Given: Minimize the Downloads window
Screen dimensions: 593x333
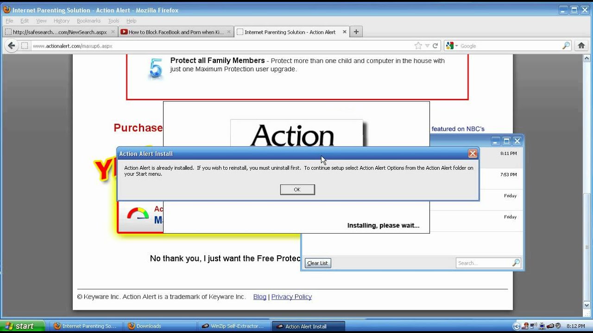Looking at the screenshot, I should click(496, 141).
